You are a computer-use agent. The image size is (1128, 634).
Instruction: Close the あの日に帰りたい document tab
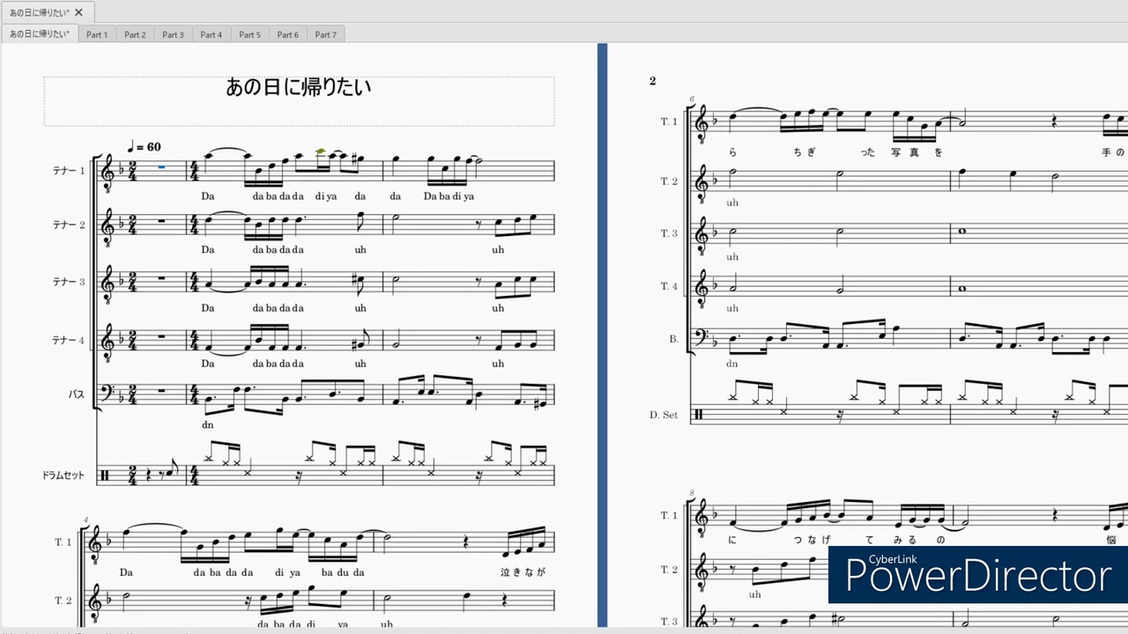pos(78,12)
